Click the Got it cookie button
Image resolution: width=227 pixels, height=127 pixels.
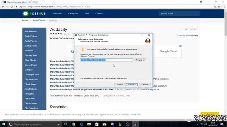210,114
